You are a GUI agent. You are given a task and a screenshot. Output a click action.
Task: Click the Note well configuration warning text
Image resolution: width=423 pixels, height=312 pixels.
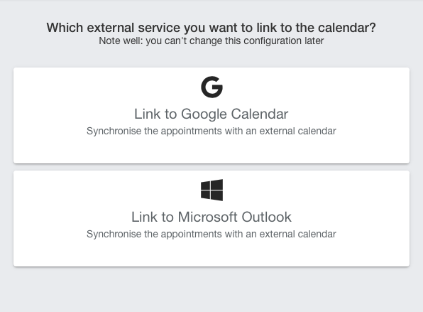pyautogui.click(x=211, y=41)
